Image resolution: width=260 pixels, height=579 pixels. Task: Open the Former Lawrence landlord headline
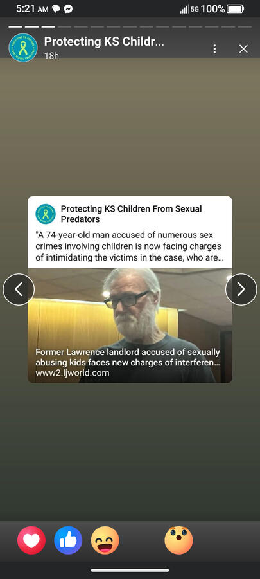coord(128,357)
